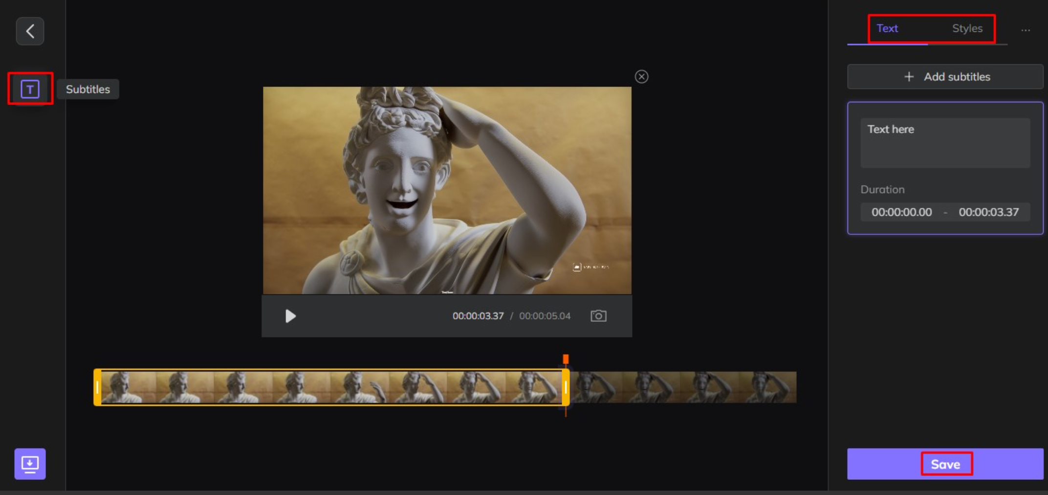Select the subtitle end time 00:00:03.37
1048x495 pixels.
[x=989, y=212]
